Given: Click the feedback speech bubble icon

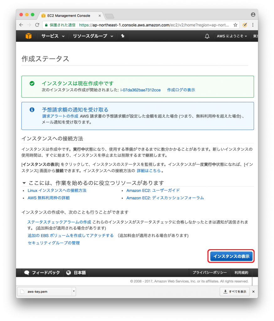Looking at the screenshot, I should click(x=27, y=273).
